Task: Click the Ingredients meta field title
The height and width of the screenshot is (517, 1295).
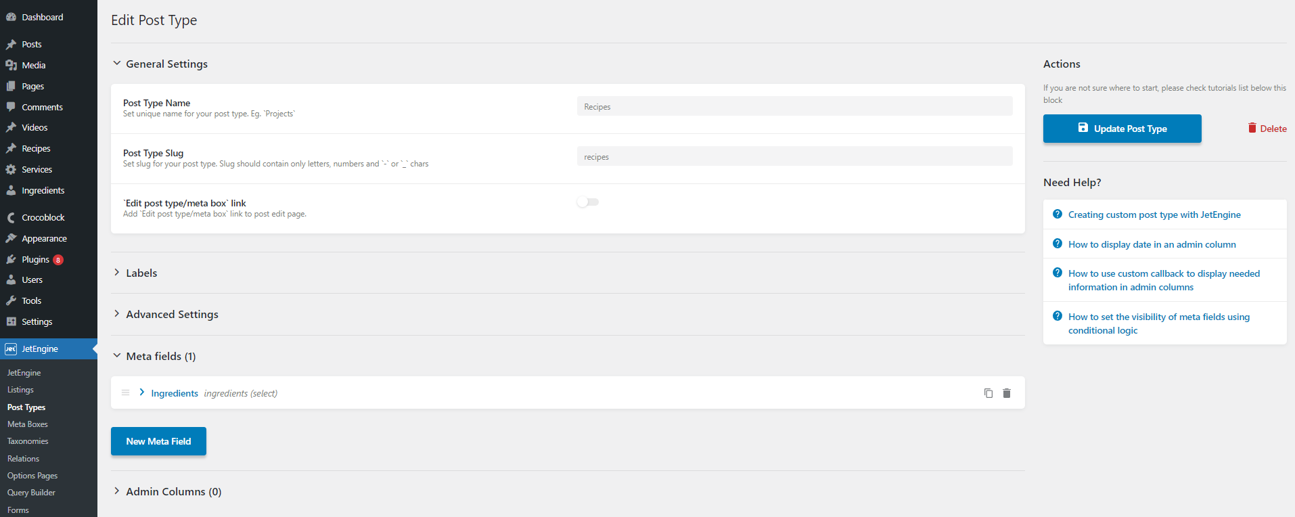Action: tap(175, 393)
